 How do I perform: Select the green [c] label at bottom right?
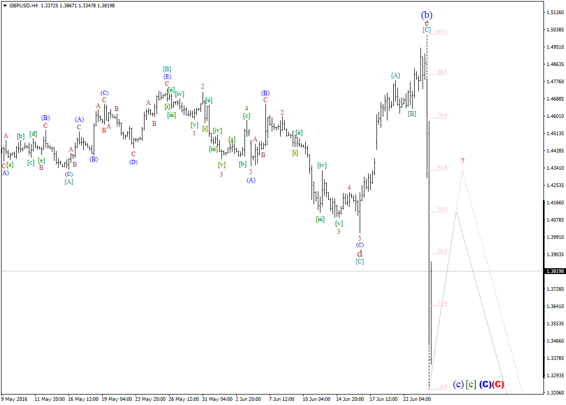click(x=471, y=385)
